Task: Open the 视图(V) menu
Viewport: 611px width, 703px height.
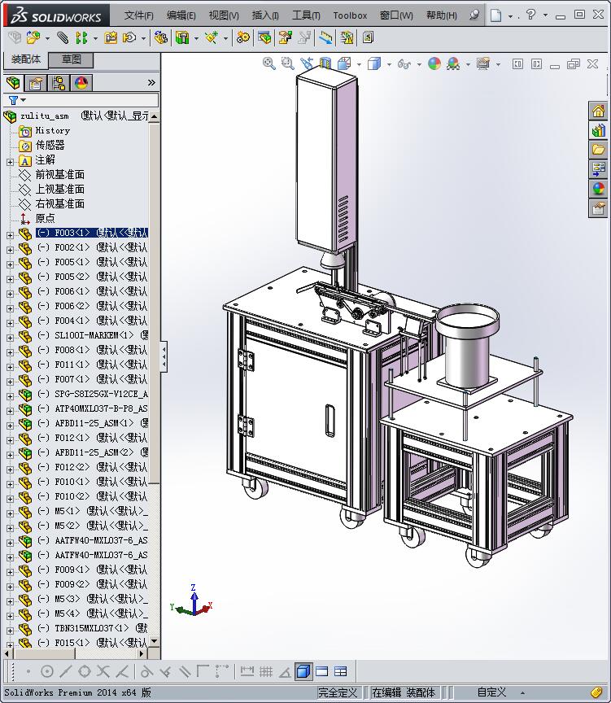Action: pos(224,15)
